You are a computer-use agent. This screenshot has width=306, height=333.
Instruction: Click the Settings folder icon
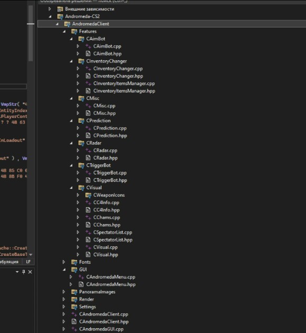74,307
